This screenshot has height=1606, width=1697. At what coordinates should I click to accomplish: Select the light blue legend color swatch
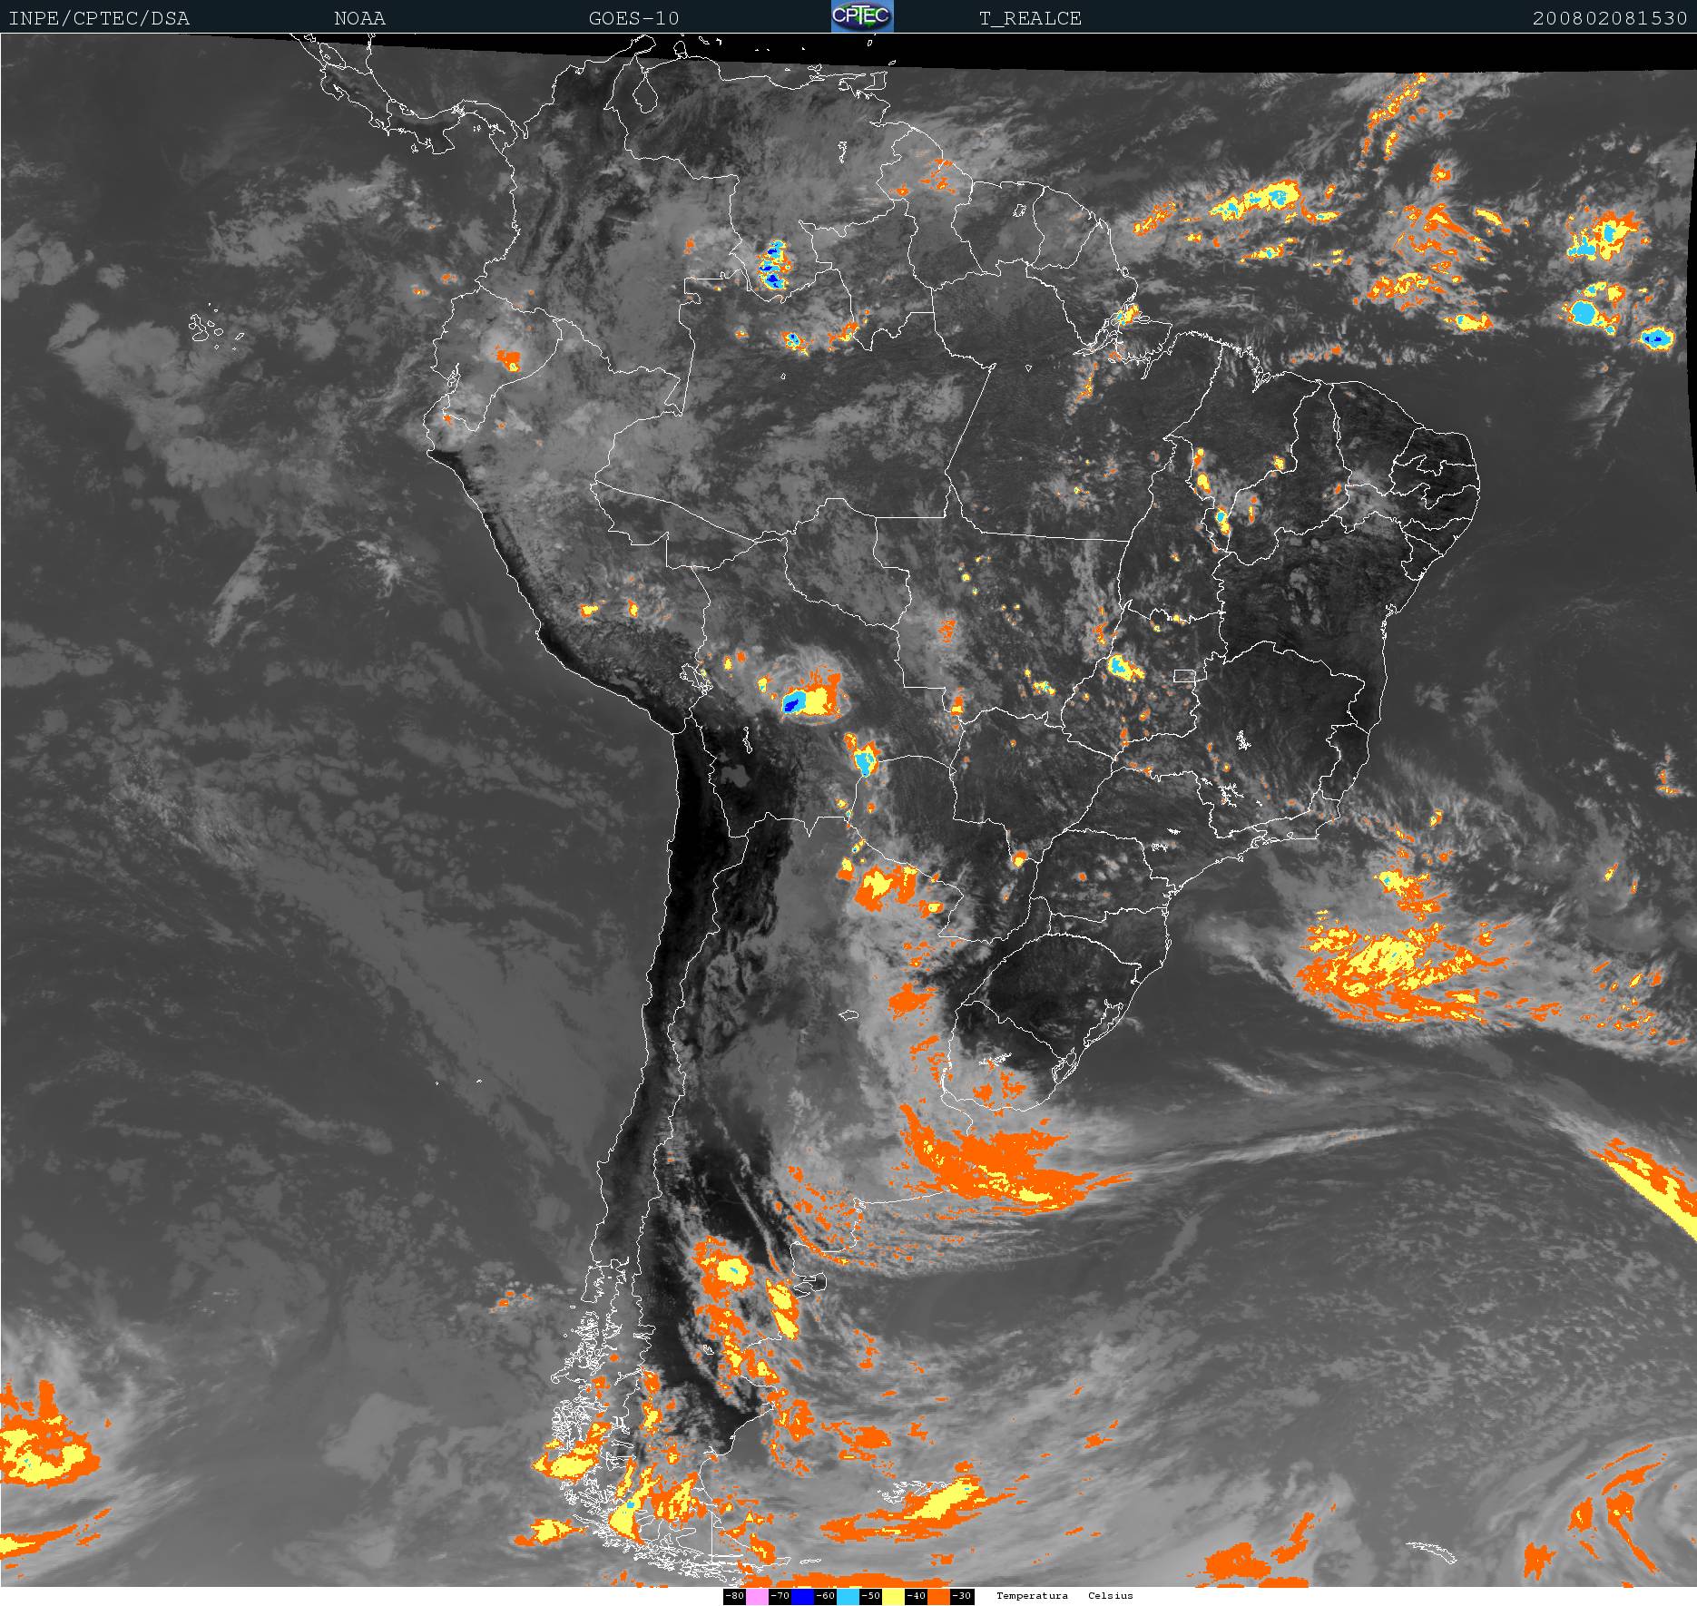(848, 1596)
